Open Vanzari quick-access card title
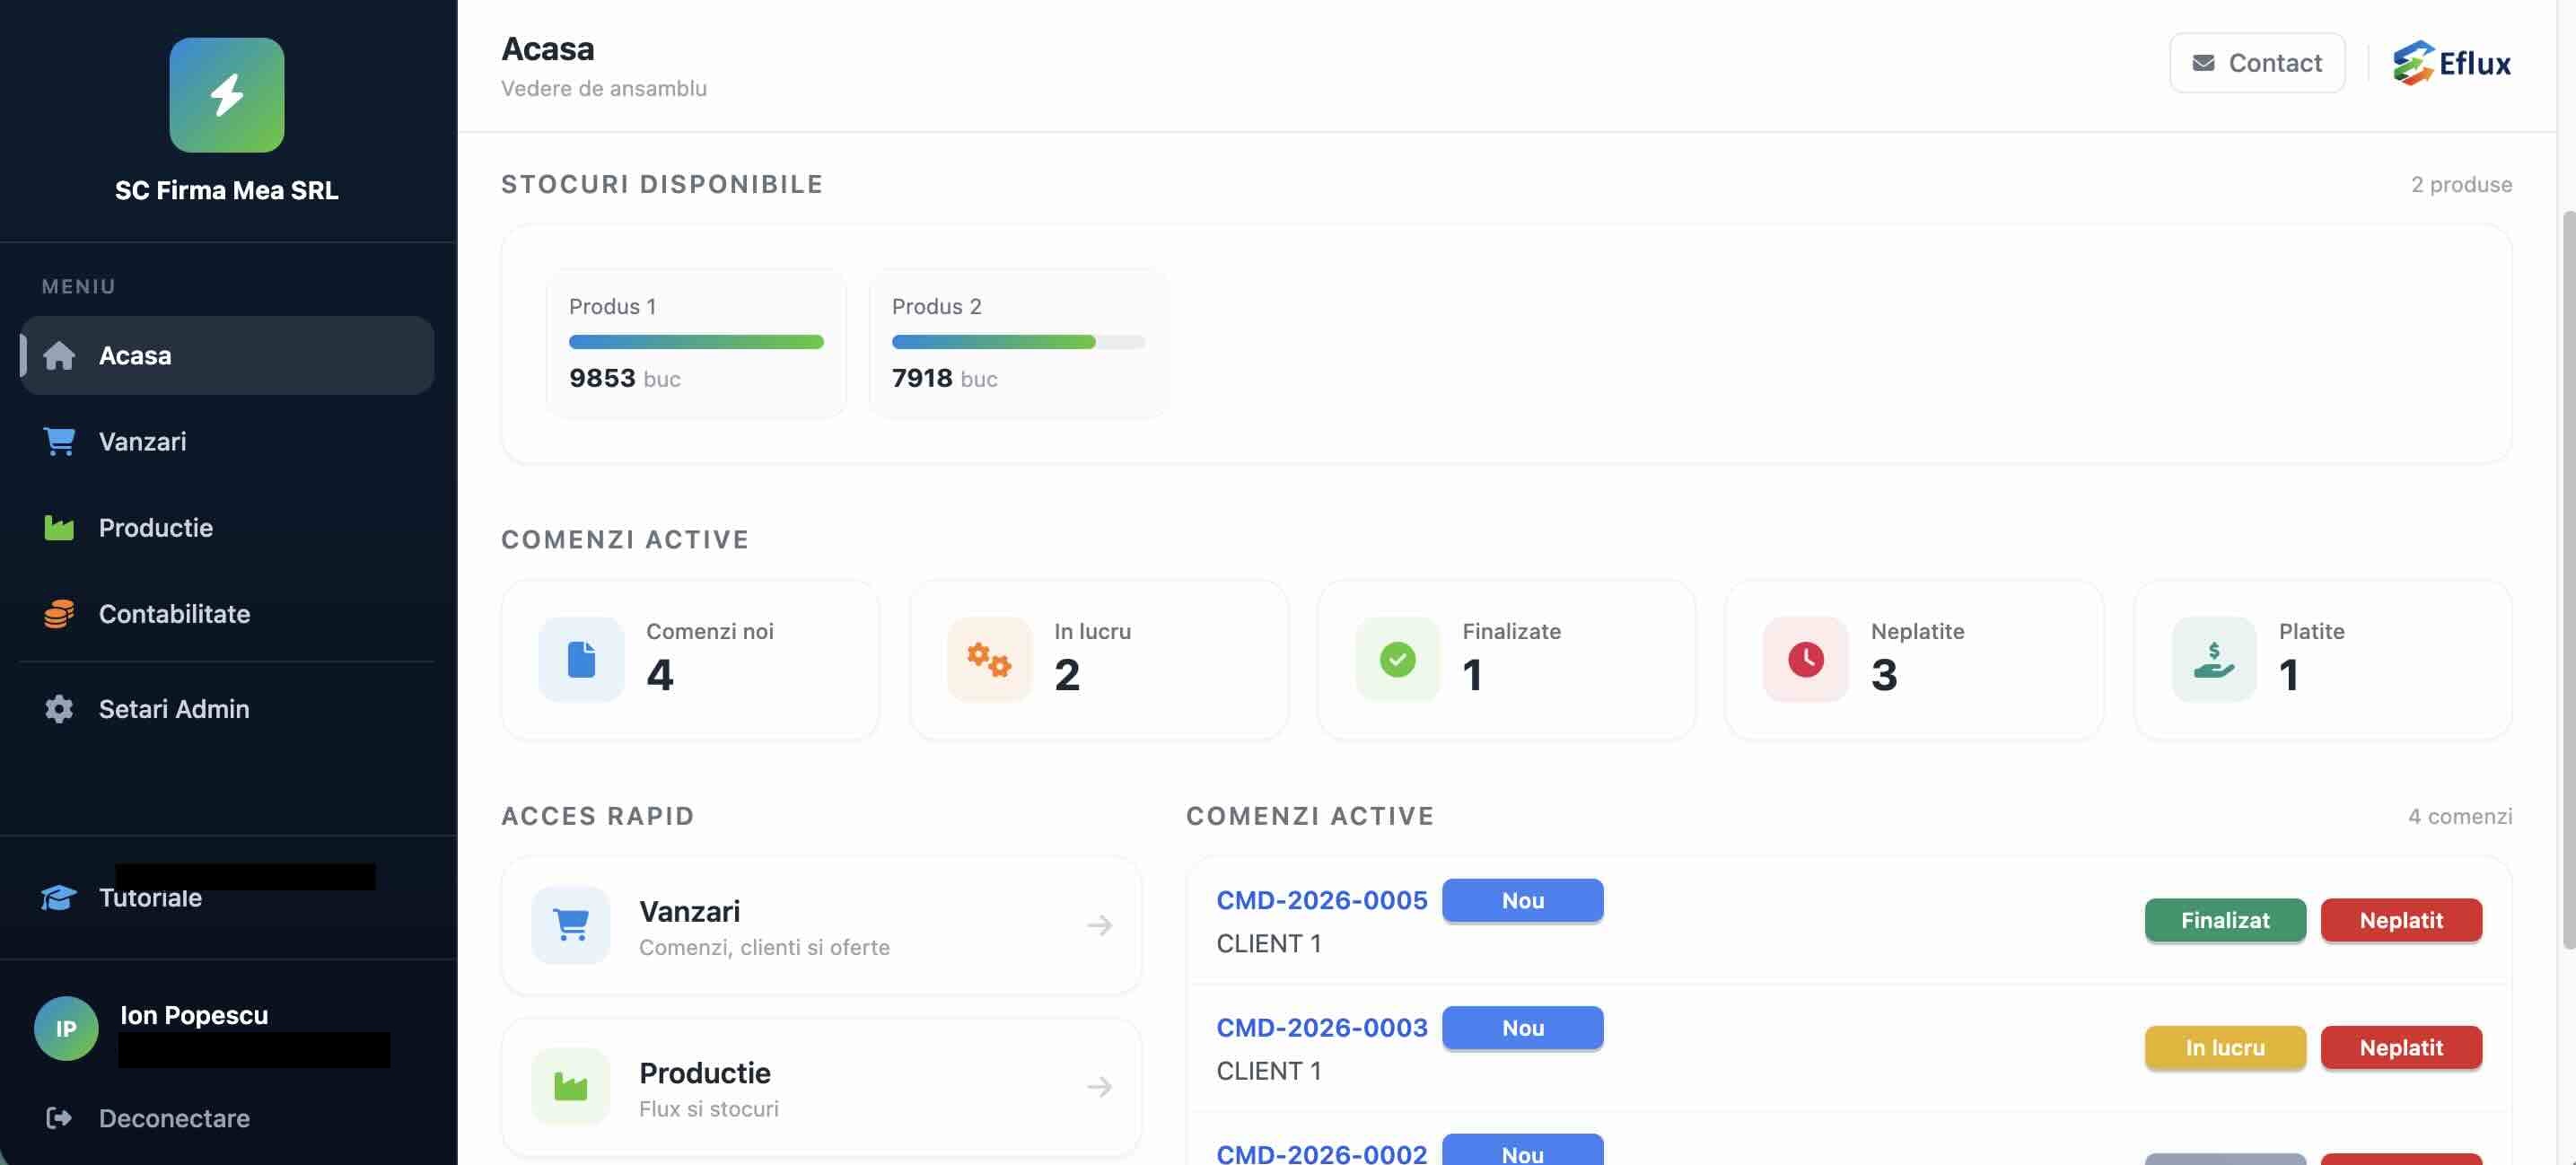This screenshot has width=2576, height=1165. (x=689, y=911)
